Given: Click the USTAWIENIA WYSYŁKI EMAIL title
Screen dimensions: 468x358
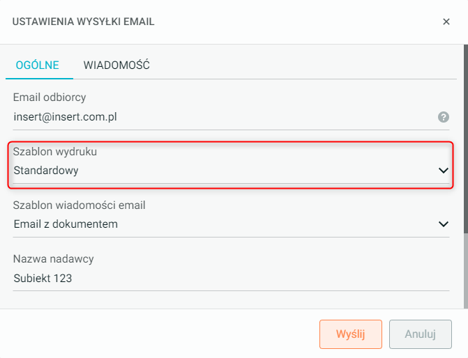Looking at the screenshot, I should point(84,22).
